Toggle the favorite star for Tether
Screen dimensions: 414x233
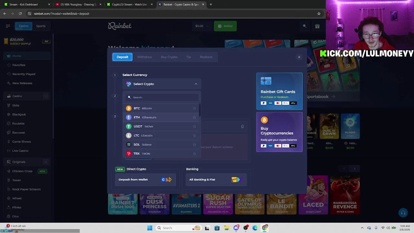(x=194, y=127)
